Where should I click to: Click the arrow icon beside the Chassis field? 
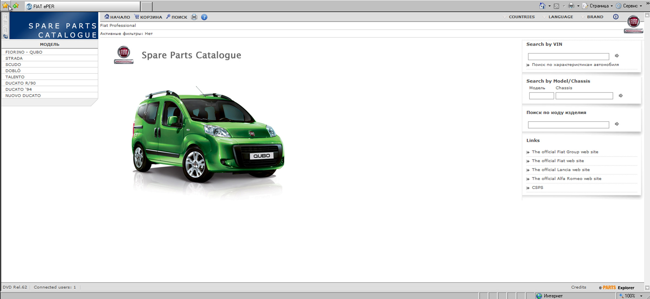coord(621,96)
